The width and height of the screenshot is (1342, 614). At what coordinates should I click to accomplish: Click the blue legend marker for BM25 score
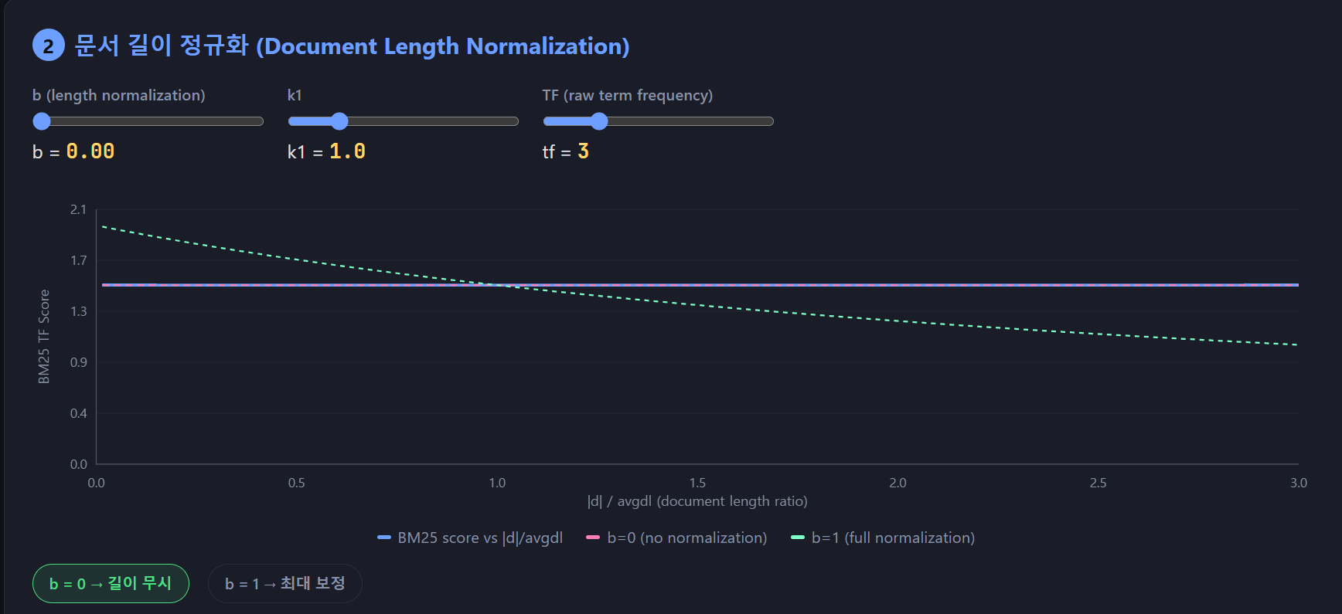384,538
